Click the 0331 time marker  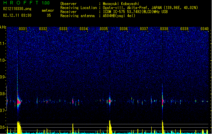tap(23, 29)
